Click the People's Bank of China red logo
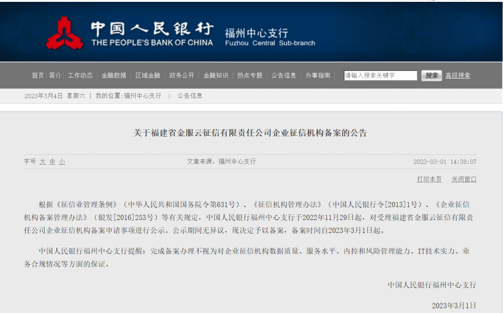This screenshot has width=503, height=313. [x=64, y=33]
